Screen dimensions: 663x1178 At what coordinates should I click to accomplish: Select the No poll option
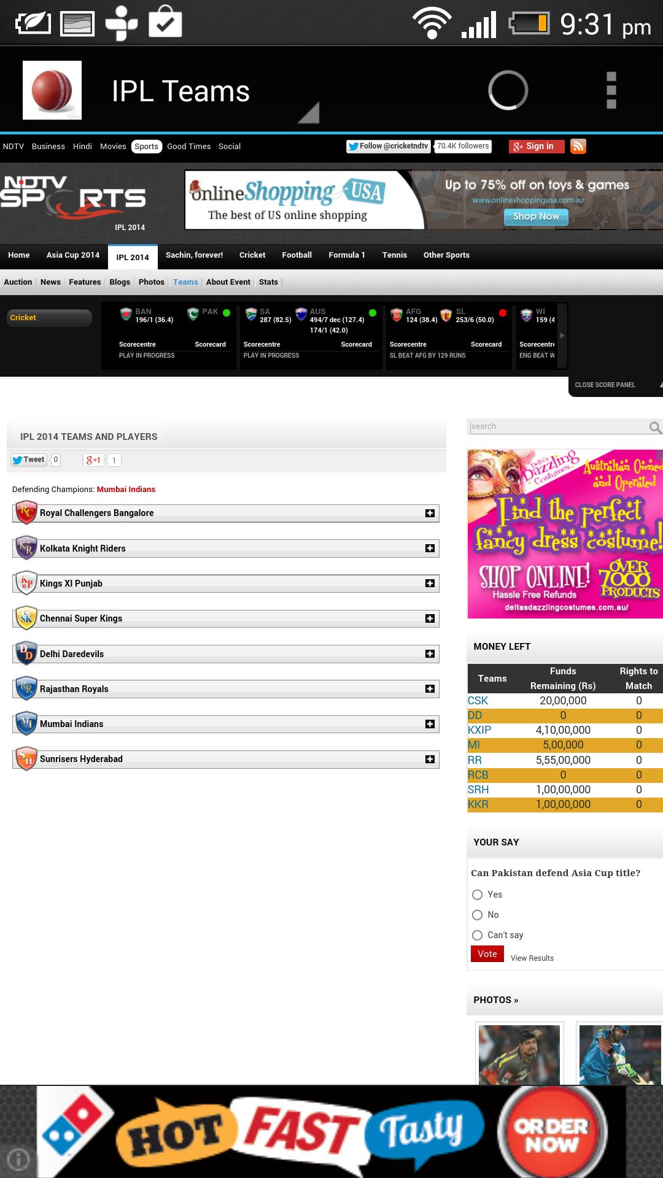[478, 915]
